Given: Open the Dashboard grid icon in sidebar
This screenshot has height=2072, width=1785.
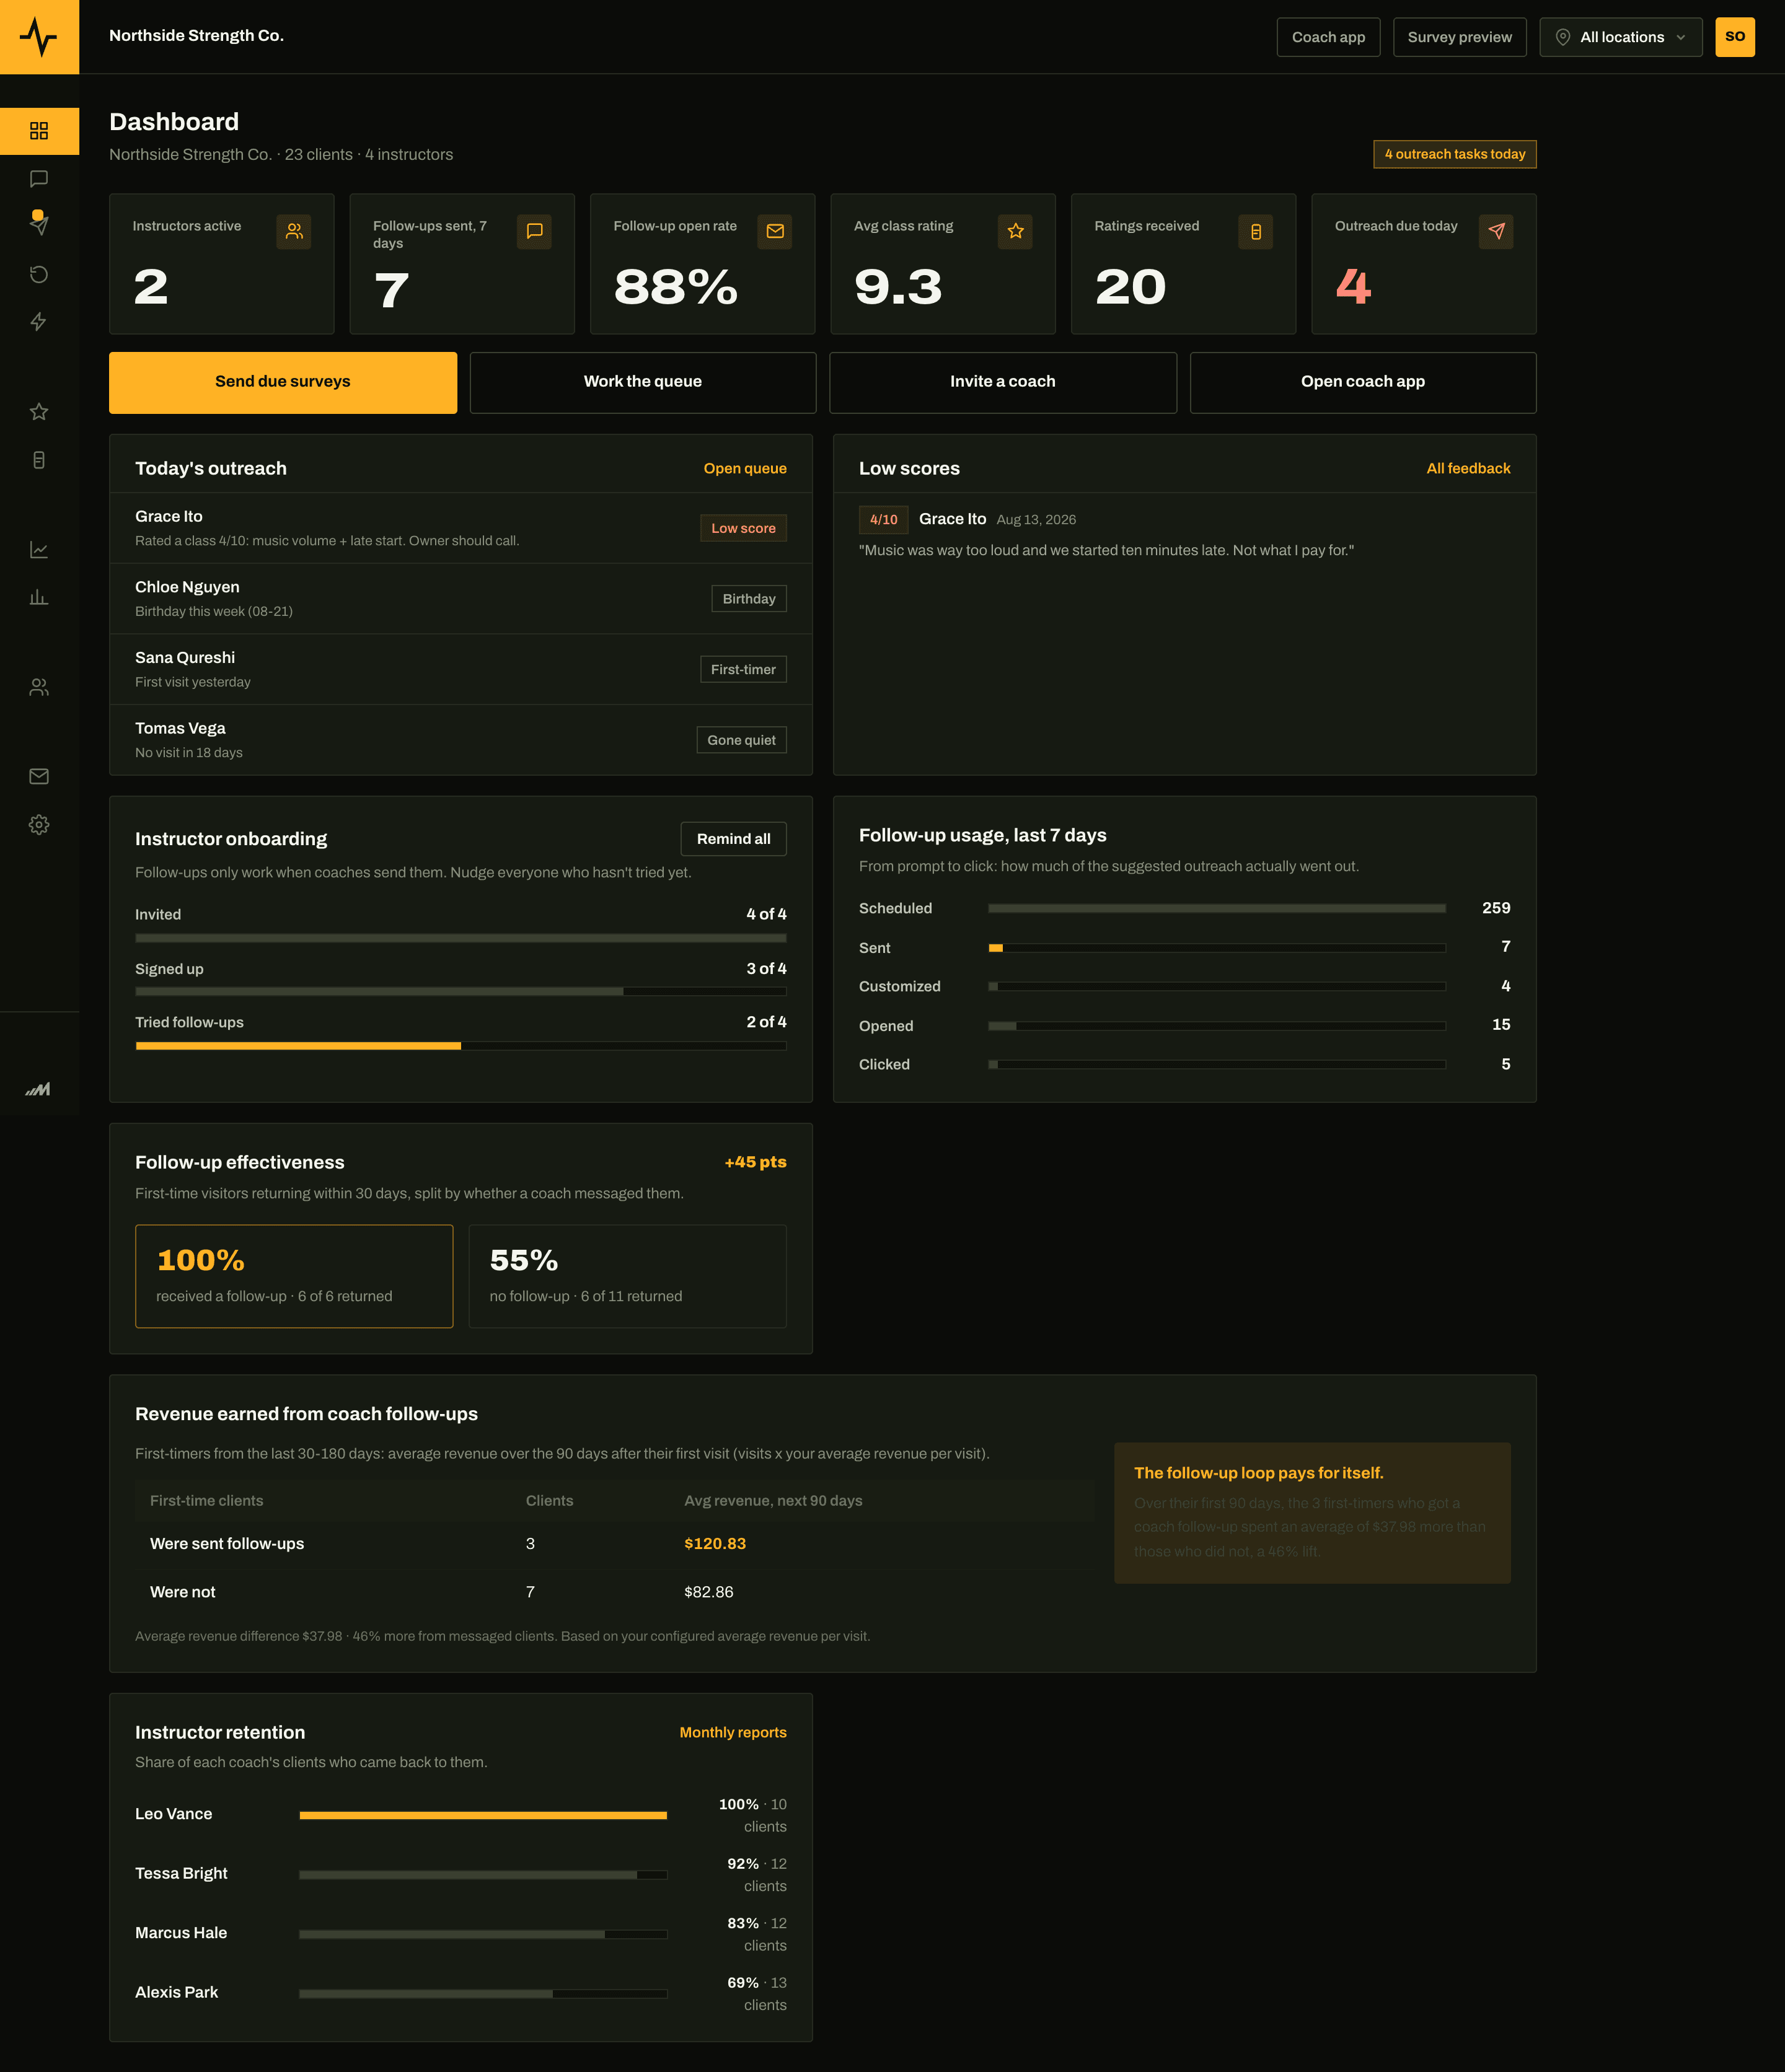Looking at the screenshot, I should point(39,131).
